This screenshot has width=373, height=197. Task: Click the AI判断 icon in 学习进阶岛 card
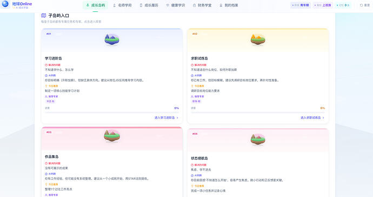click(46, 76)
